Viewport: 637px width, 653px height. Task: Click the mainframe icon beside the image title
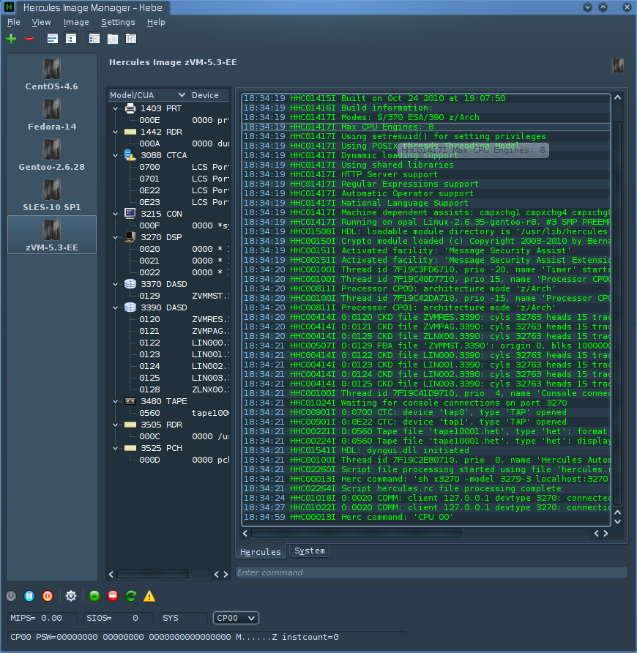617,65
